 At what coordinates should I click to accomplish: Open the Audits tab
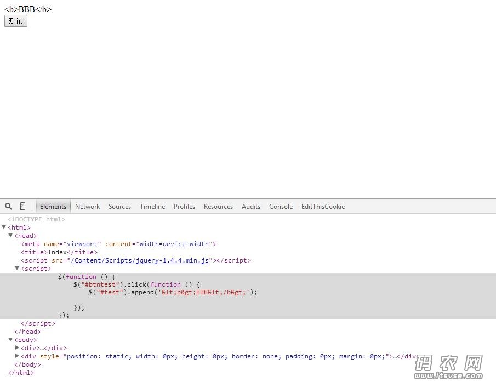[x=251, y=207]
